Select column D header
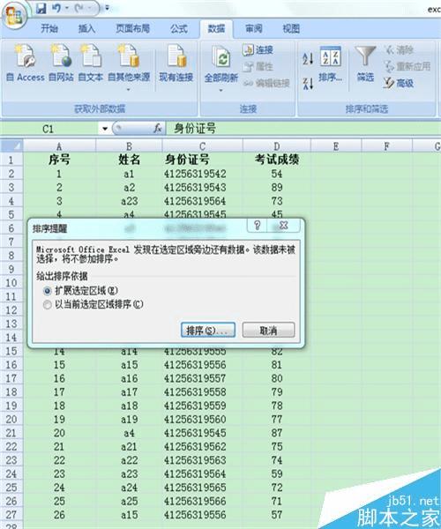The image size is (441, 529). click(277, 146)
